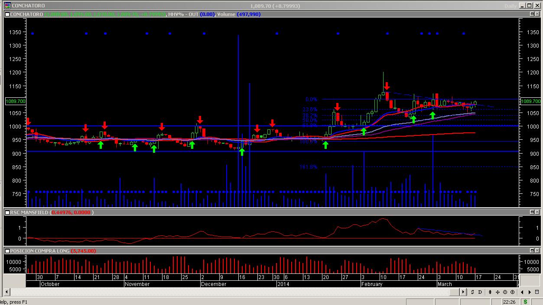Go to next security with right triangle

pos(530,292)
